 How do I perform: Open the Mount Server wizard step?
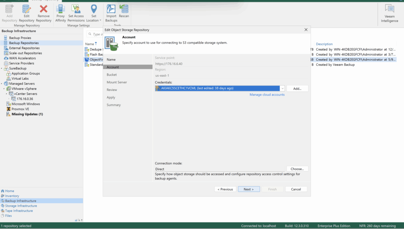[x=117, y=82]
